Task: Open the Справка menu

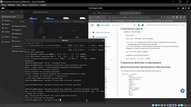Action: [43, 5]
